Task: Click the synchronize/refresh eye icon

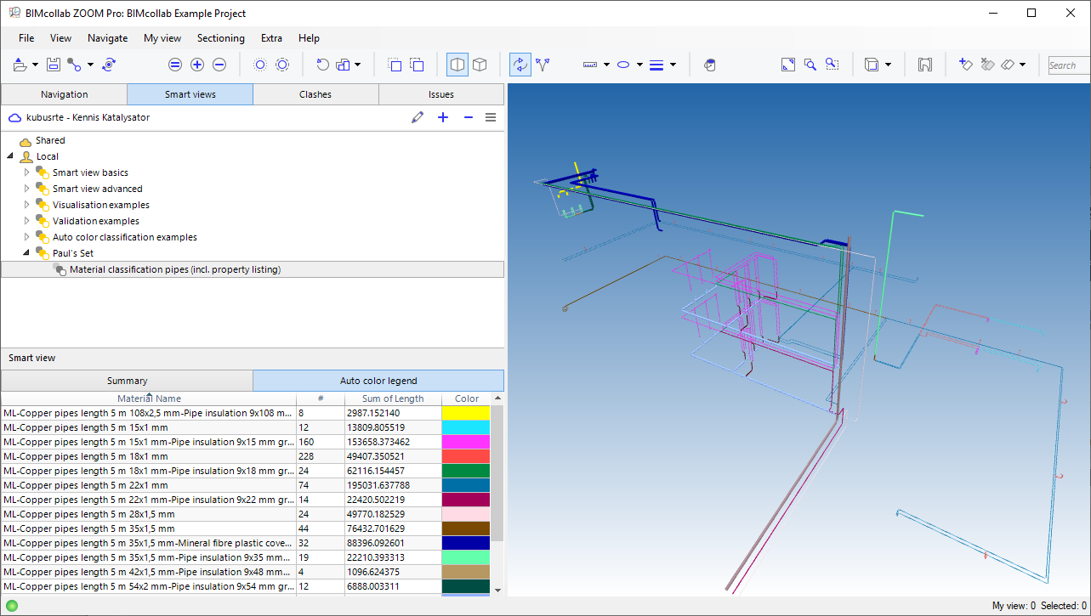Action: (x=109, y=65)
